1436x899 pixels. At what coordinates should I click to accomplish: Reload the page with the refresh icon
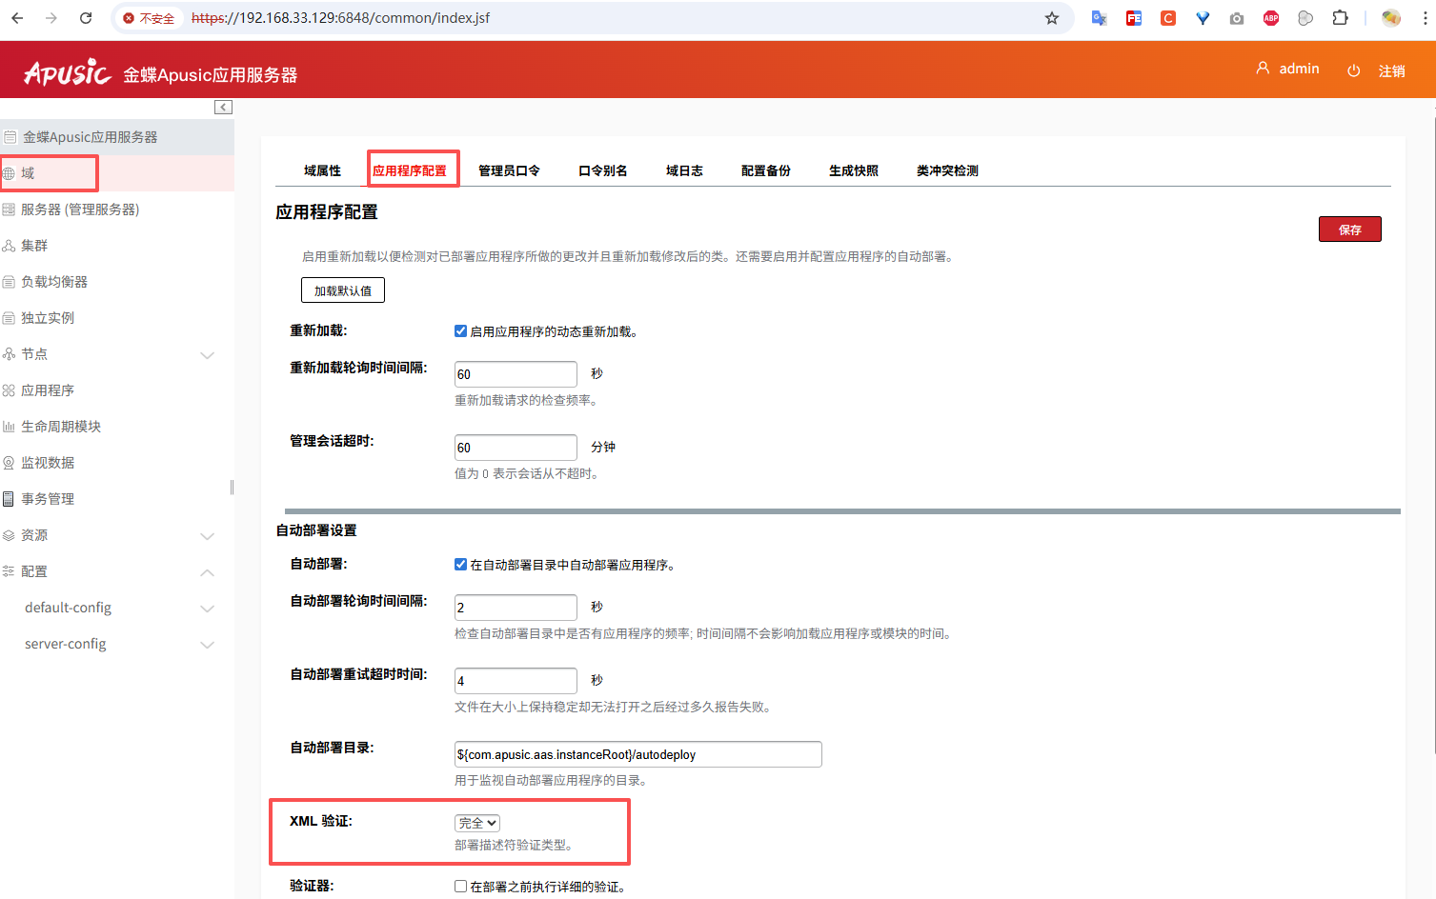pyautogui.click(x=86, y=18)
